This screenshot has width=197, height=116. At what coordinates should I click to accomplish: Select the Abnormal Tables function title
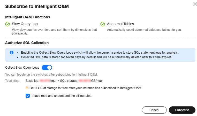click(120, 24)
